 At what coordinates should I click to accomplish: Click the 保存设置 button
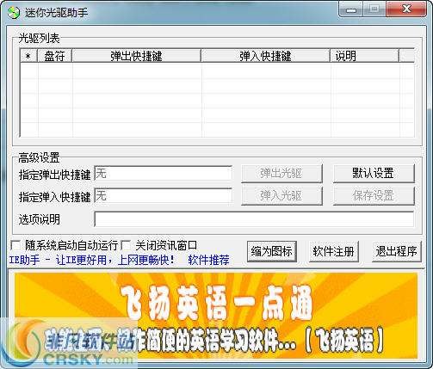[374, 196]
